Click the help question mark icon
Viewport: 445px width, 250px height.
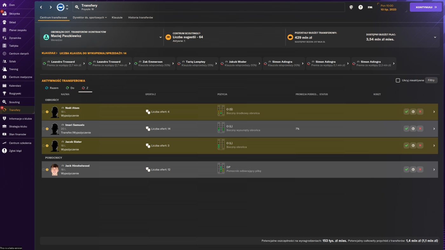click(x=360, y=7)
